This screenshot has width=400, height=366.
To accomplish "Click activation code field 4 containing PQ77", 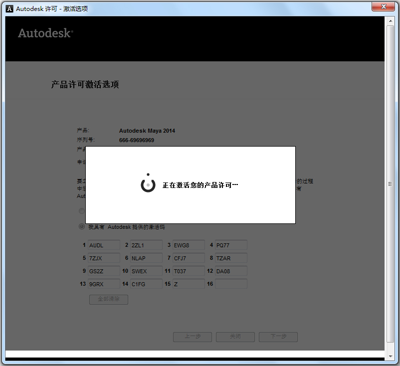I will pos(231,245).
